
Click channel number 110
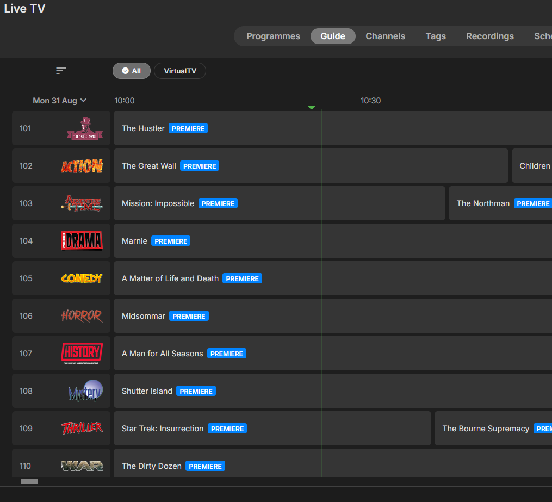(25, 466)
